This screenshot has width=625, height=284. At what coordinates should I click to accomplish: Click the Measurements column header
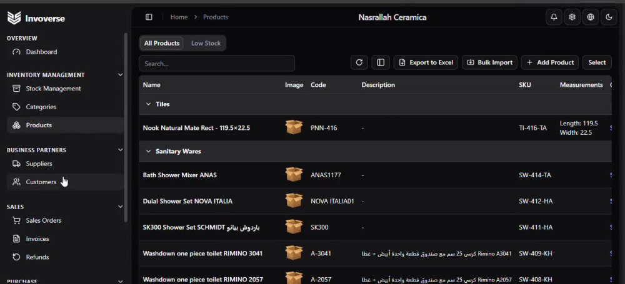coord(581,85)
